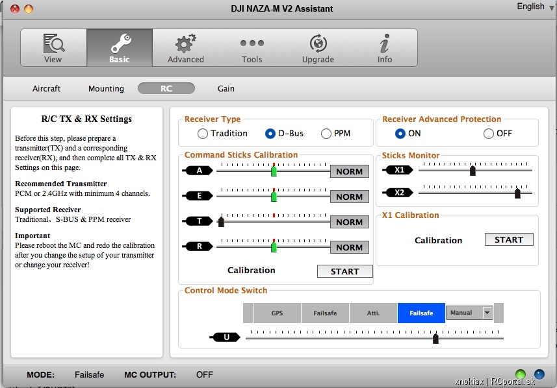Screen dimensions: 557x388
Task: Start Command Sticks Calibration
Action: 344,271
